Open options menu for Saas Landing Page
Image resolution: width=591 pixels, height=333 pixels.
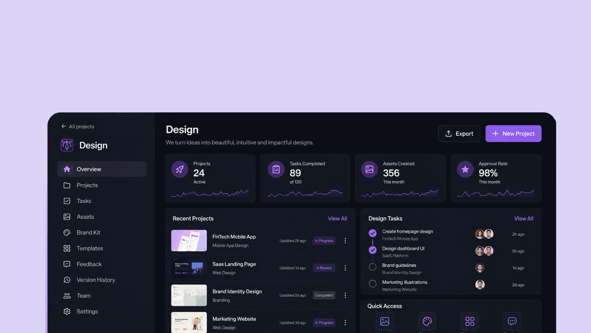coord(345,268)
